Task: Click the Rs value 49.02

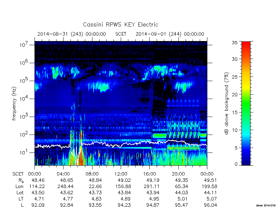Action: [x=124, y=180]
